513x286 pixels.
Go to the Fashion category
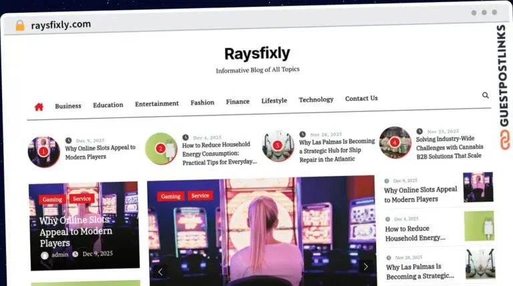pyautogui.click(x=202, y=103)
